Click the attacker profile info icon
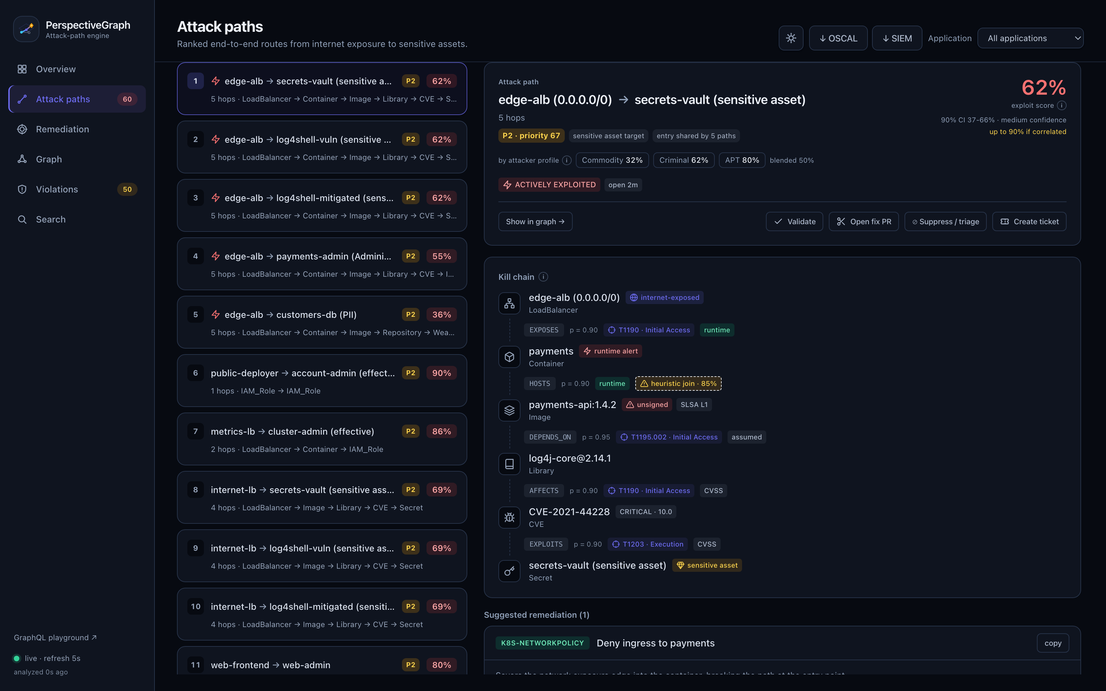The width and height of the screenshot is (1106, 691). (567, 160)
